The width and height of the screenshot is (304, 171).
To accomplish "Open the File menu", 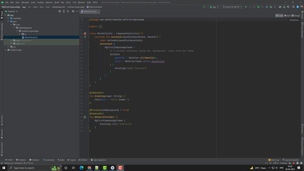I will (x=7, y=2).
